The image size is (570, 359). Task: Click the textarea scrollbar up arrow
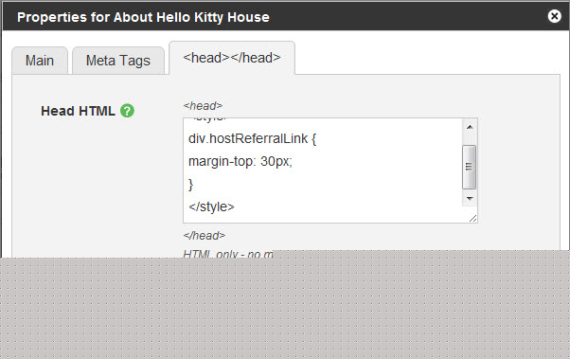(470, 127)
